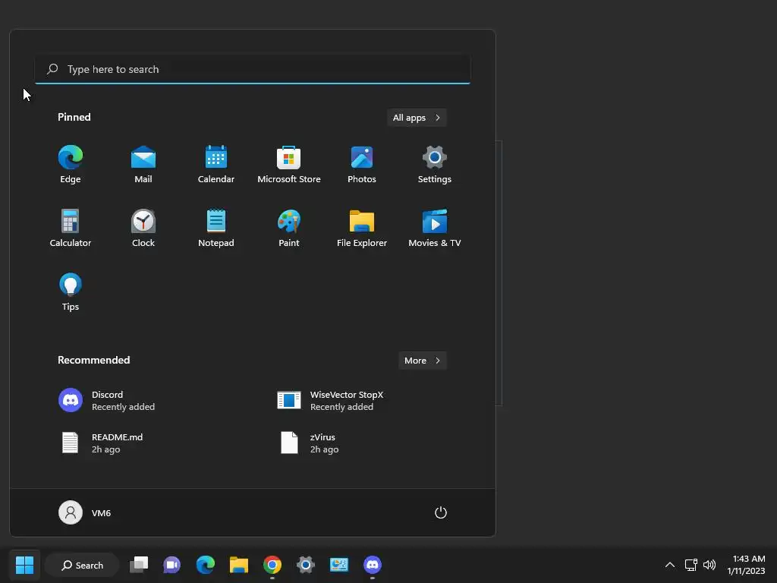This screenshot has width=777, height=583.
Task: Show hidden system tray icons
Action: point(670,565)
